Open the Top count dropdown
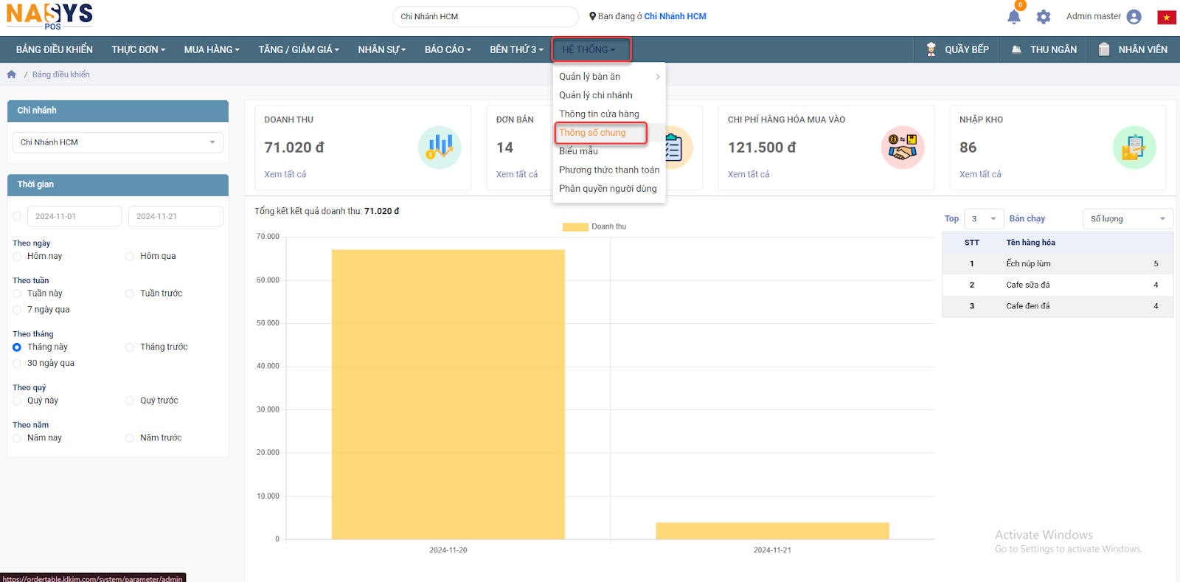 coord(983,219)
